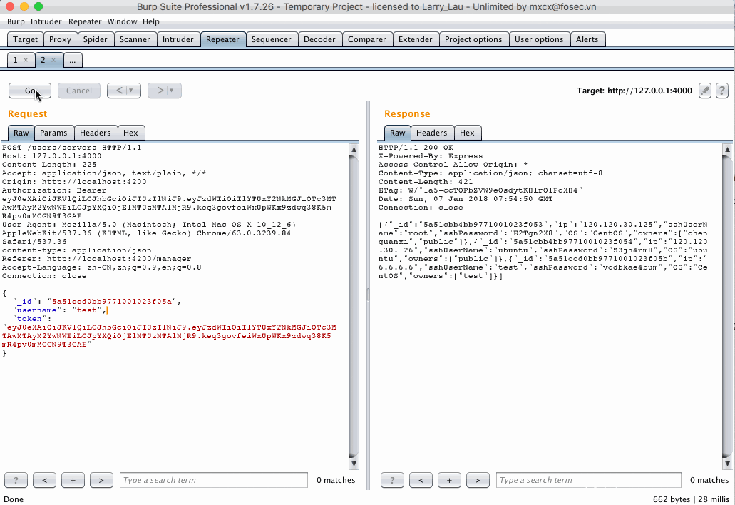Close Repeater tab 2

click(x=53, y=60)
